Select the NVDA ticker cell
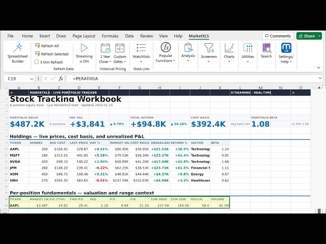This screenshot has height=244, width=326. point(19,162)
